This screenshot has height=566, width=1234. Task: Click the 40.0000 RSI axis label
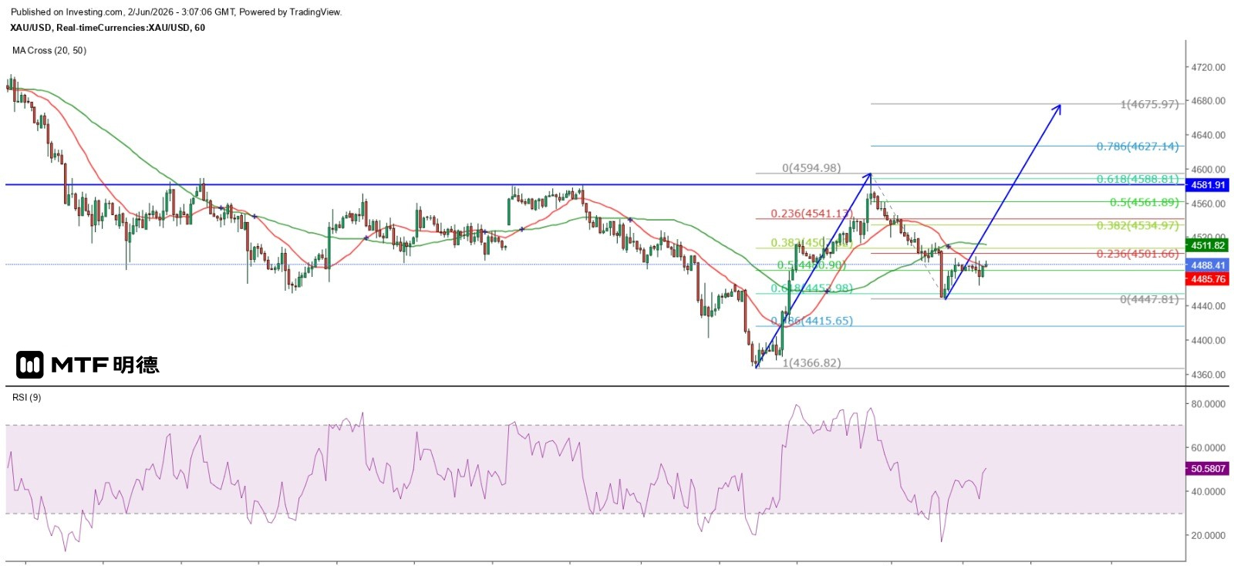point(1208,492)
